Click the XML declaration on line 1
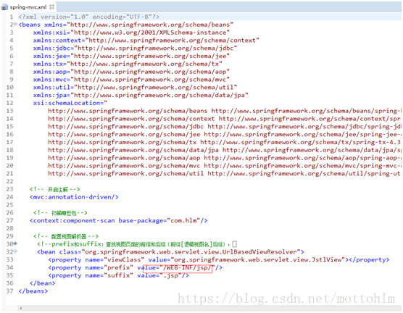Viewport: 403px width, 313px height. tap(89, 17)
